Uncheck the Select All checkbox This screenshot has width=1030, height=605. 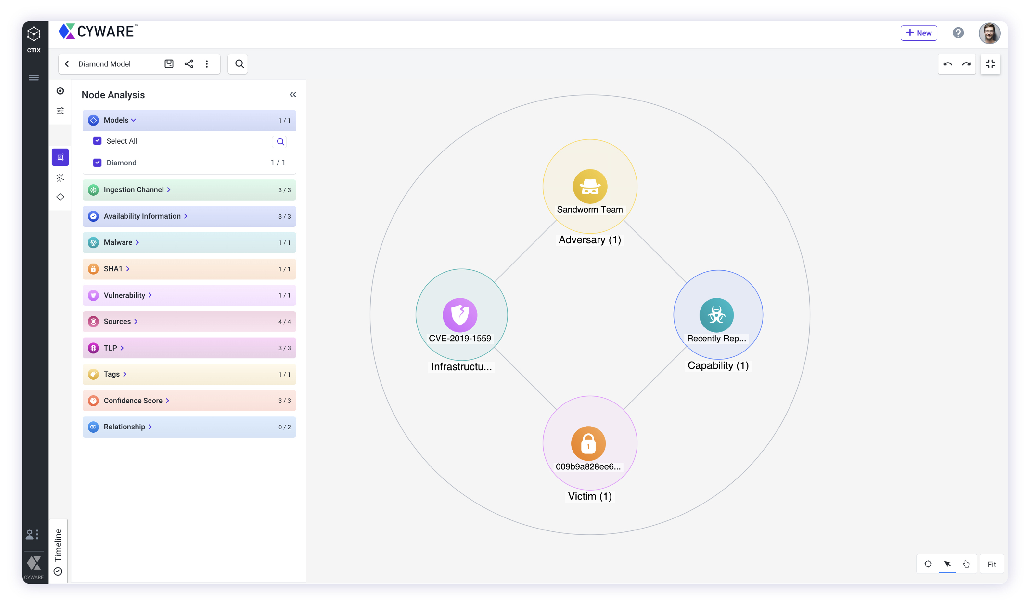coord(97,140)
